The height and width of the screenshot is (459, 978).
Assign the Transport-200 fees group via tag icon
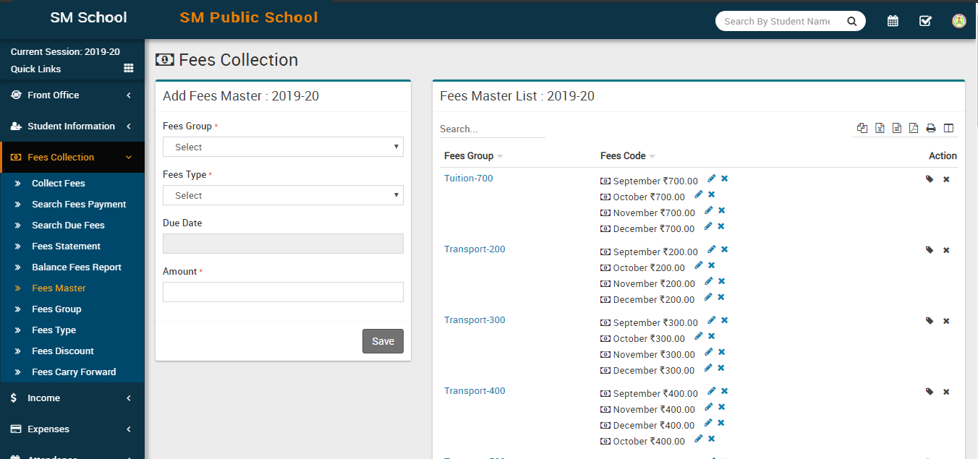tap(930, 250)
